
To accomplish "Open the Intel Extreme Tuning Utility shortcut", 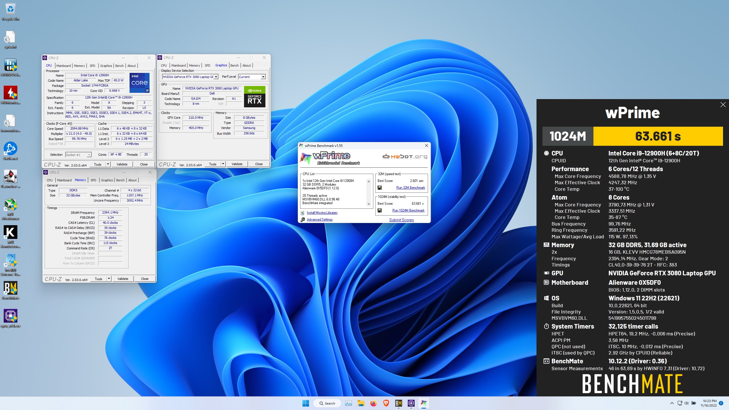I will click(x=11, y=265).
